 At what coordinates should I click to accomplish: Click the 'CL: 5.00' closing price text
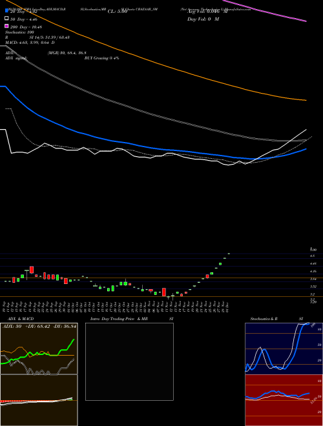click(x=118, y=12)
